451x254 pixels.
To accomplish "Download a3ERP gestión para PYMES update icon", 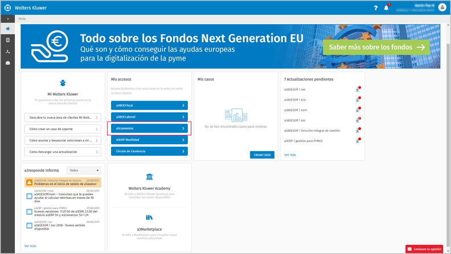I will pyautogui.click(x=358, y=141).
